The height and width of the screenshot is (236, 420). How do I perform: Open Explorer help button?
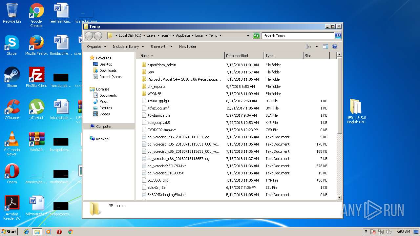coord(335,47)
